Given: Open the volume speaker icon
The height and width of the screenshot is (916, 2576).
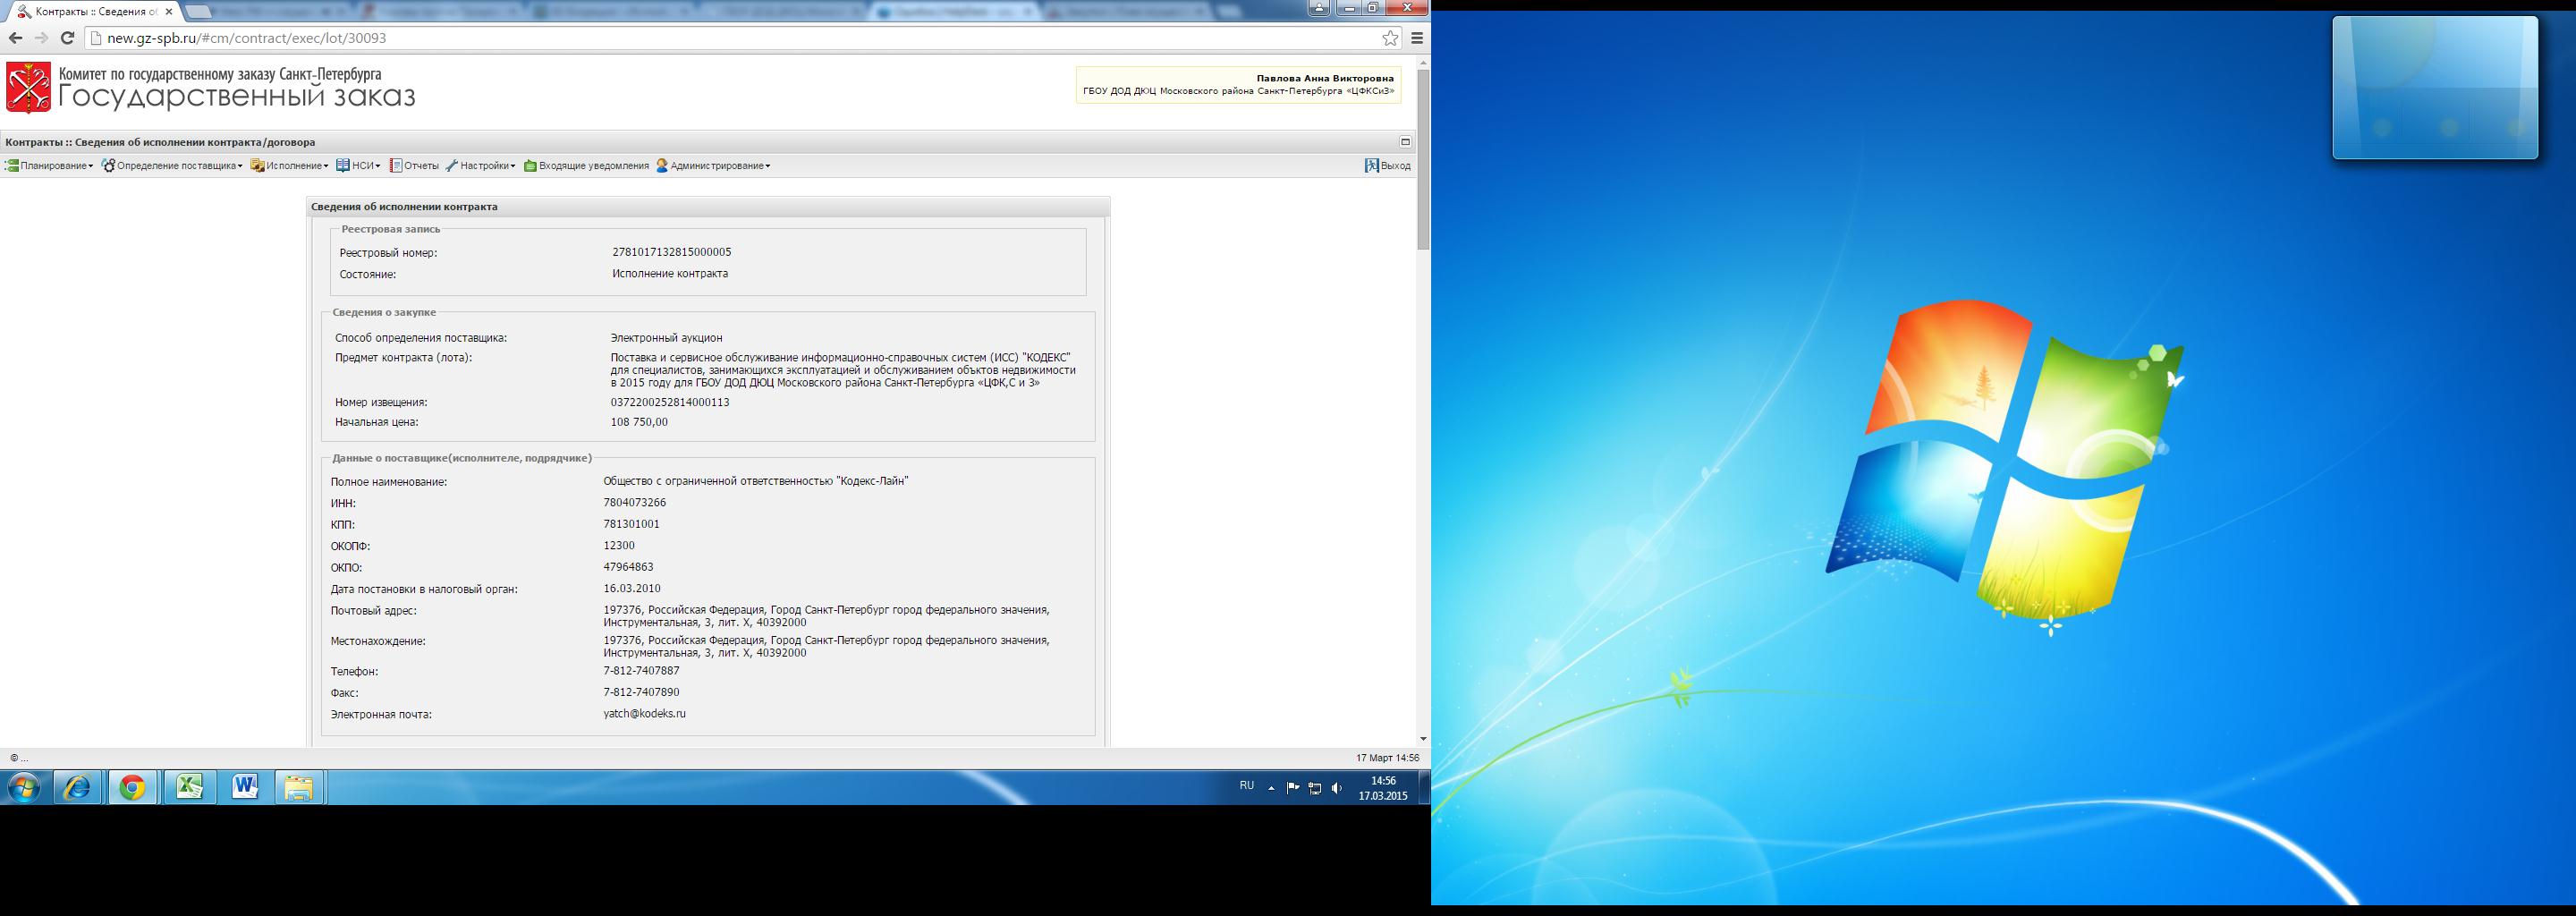Looking at the screenshot, I should (1337, 788).
